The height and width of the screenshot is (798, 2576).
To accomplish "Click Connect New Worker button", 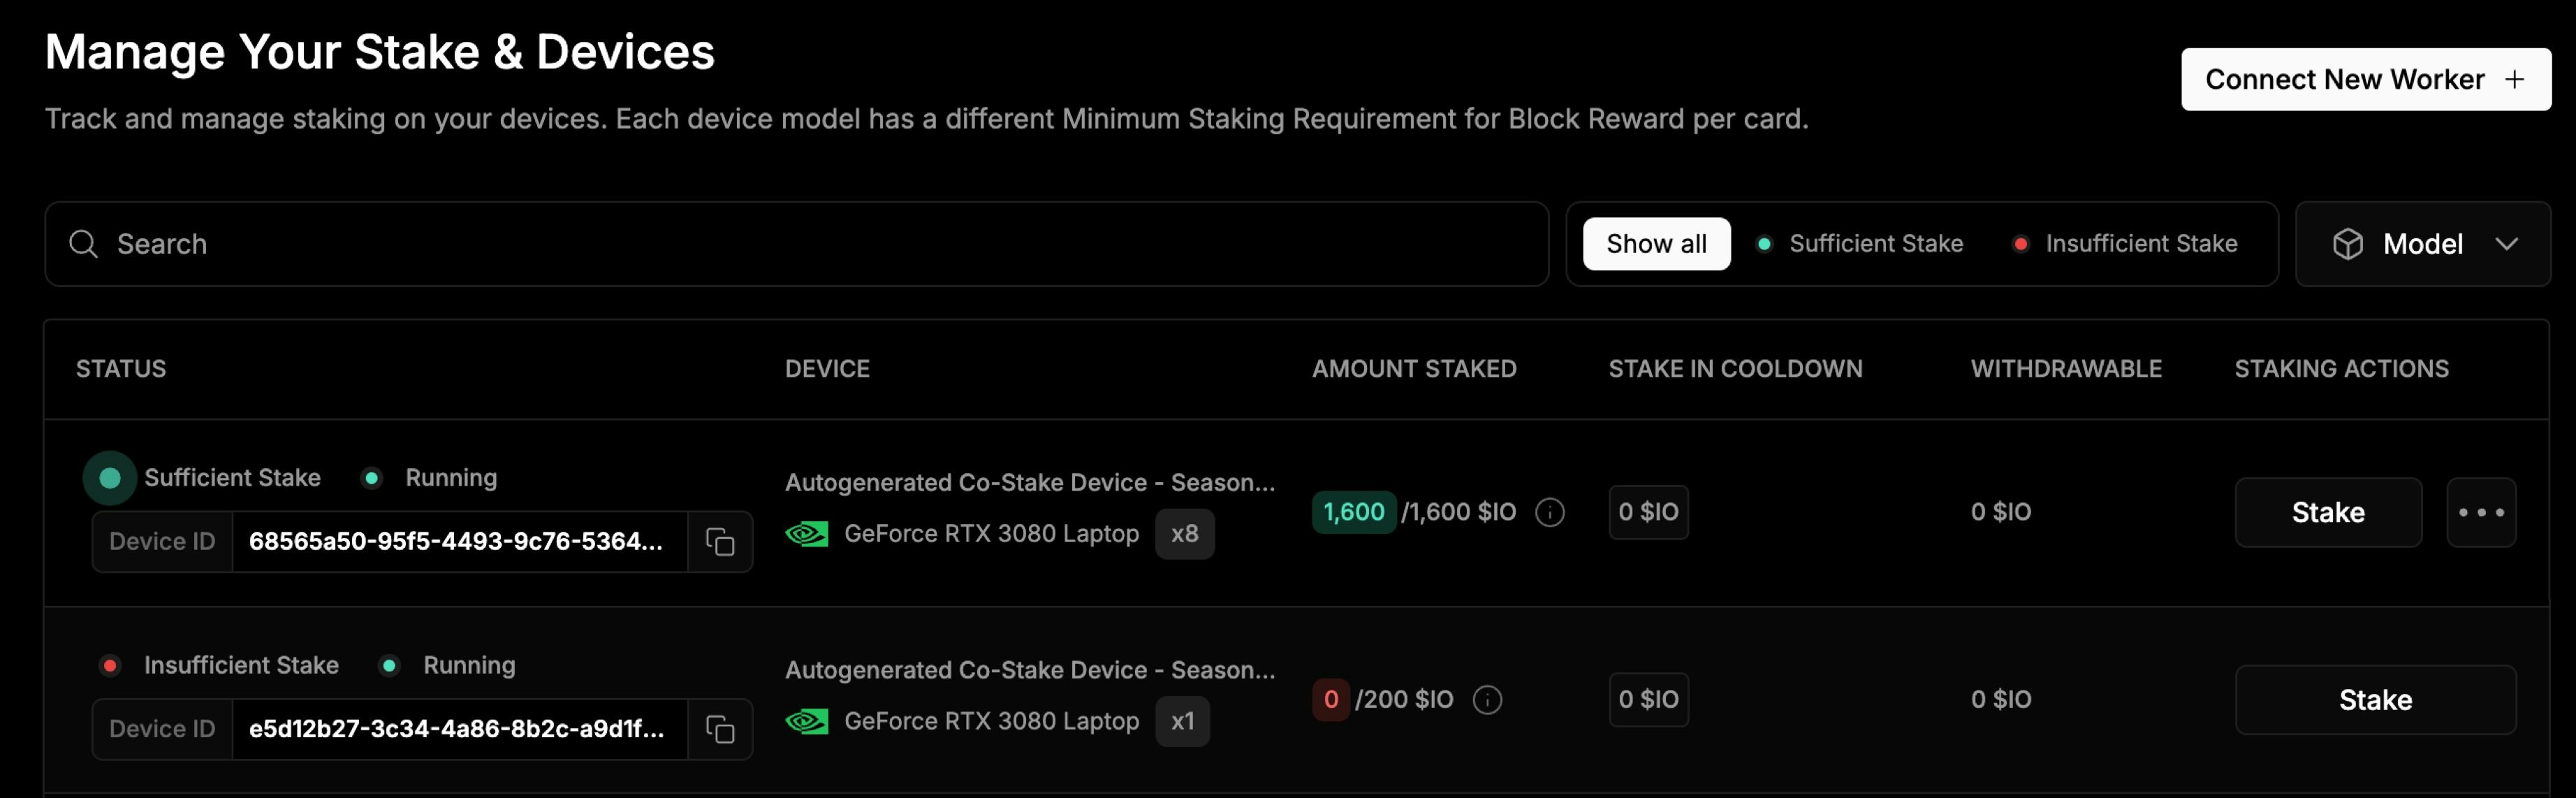I will click(2366, 79).
